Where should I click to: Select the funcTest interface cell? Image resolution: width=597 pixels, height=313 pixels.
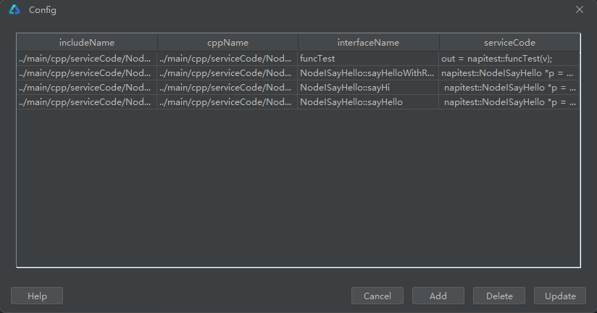(x=368, y=59)
